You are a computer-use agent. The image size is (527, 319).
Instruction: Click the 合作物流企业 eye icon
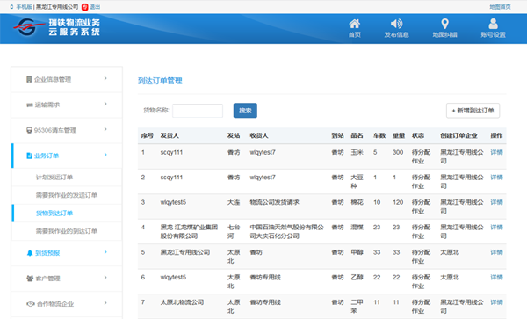(x=31, y=304)
